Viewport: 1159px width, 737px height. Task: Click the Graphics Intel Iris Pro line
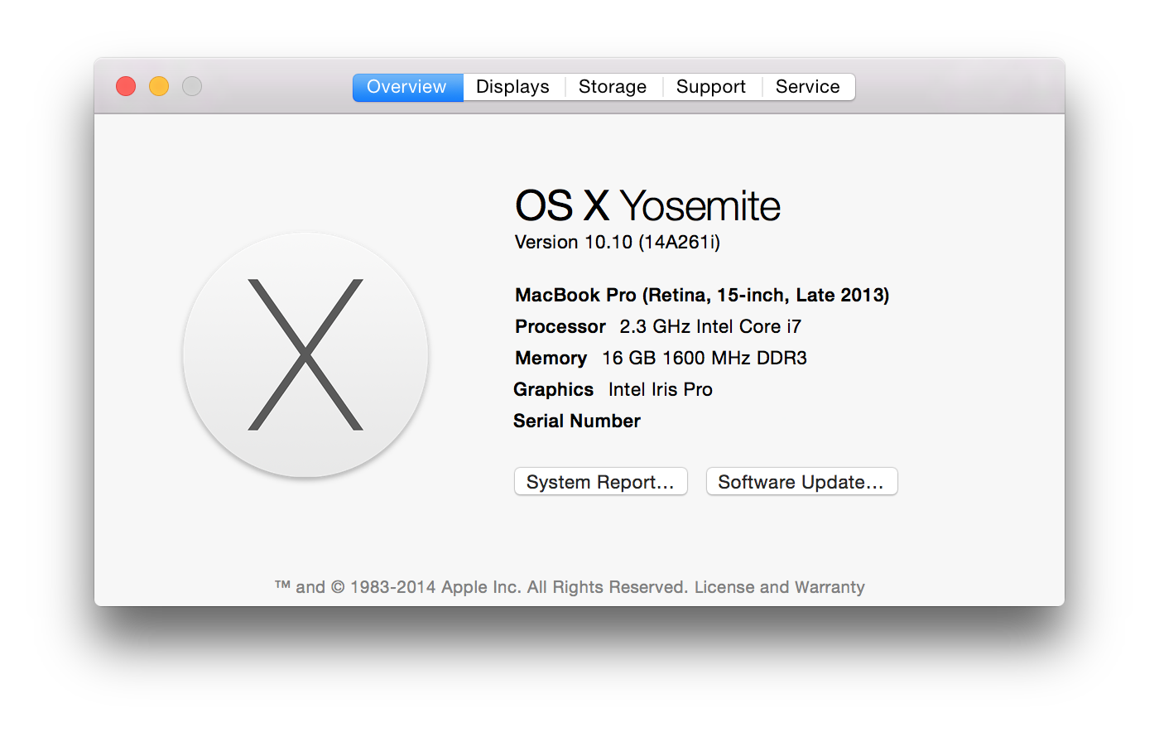click(613, 390)
